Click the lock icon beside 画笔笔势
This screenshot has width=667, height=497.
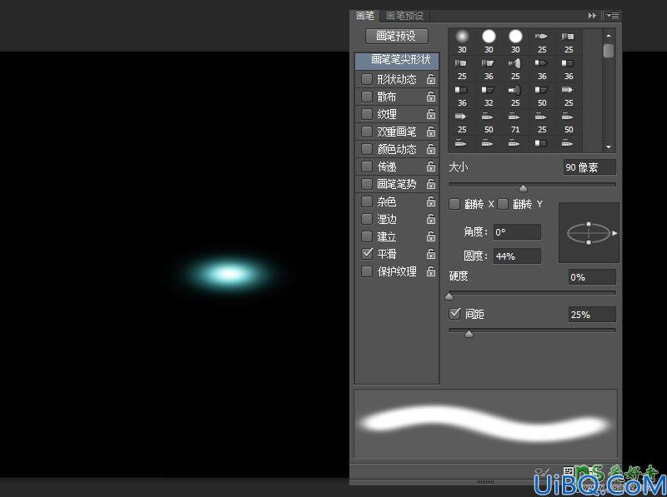point(431,184)
